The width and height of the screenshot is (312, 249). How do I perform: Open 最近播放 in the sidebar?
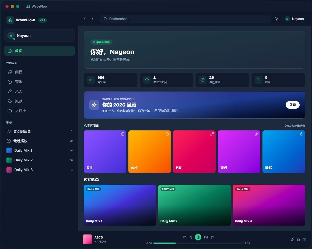(40, 141)
